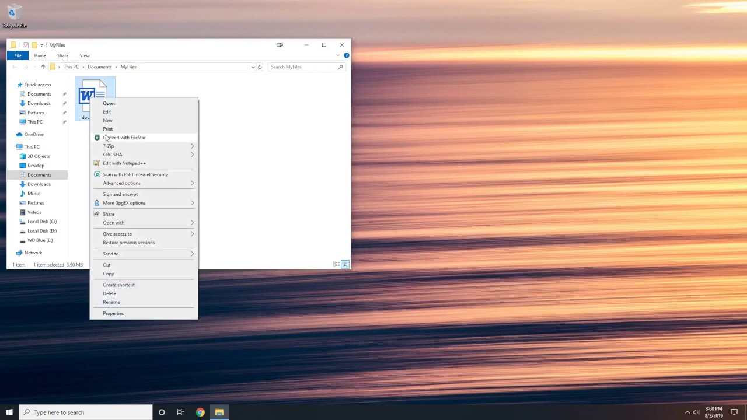Choose Open in context menu

(x=144, y=103)
